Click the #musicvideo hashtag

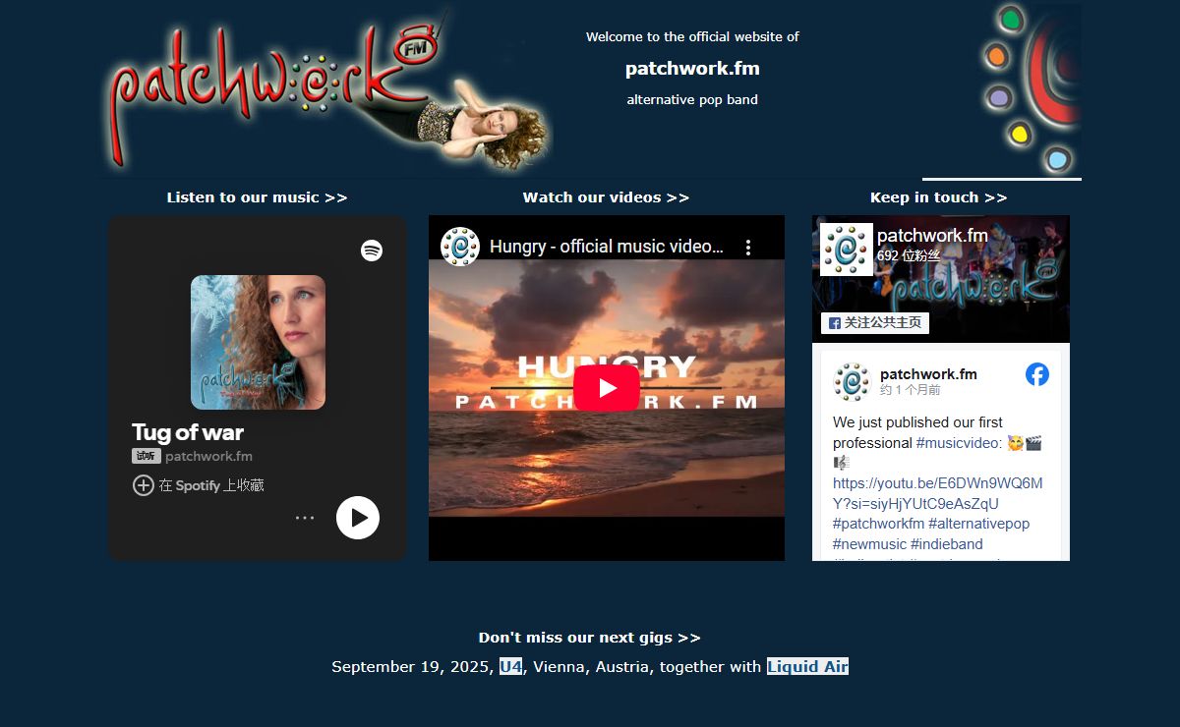coord(959,443)
